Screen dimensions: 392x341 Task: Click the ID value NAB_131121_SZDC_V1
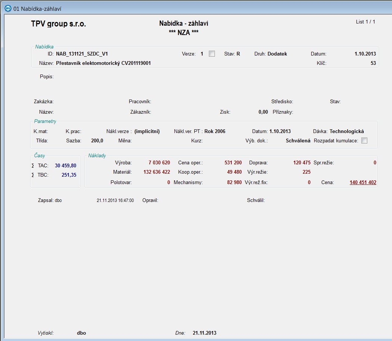point(82,54)
